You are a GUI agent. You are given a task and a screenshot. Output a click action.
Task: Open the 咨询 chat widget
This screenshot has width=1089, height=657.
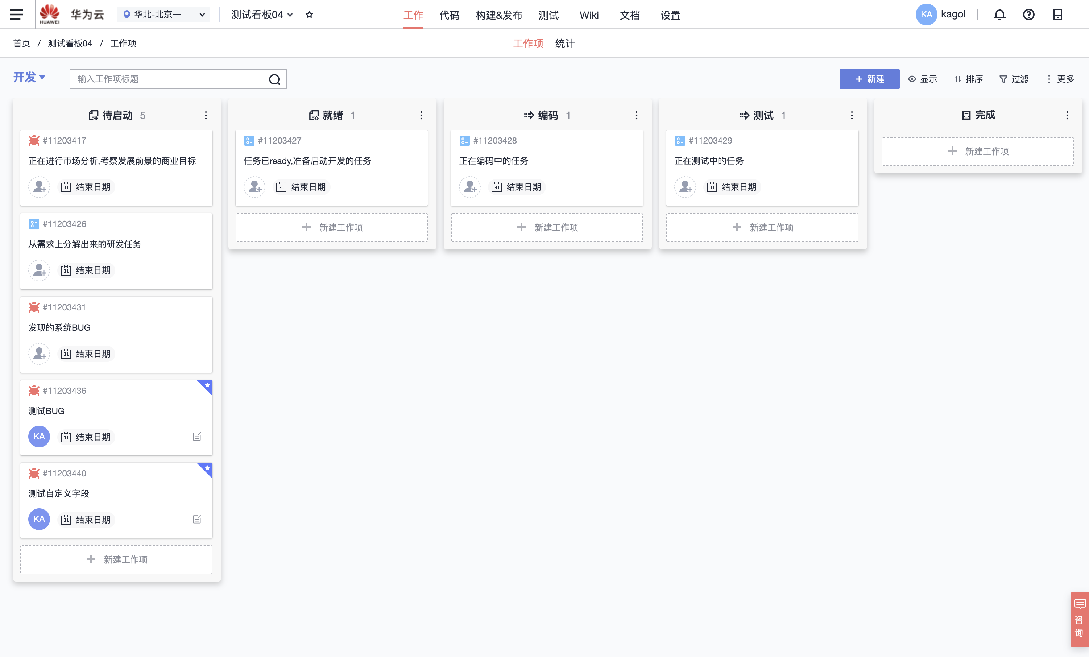[1079, 619]
